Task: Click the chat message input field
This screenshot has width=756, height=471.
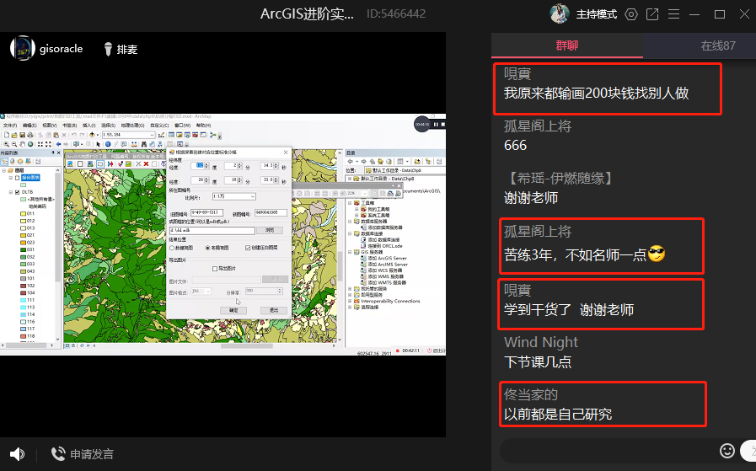Action: 609,451
